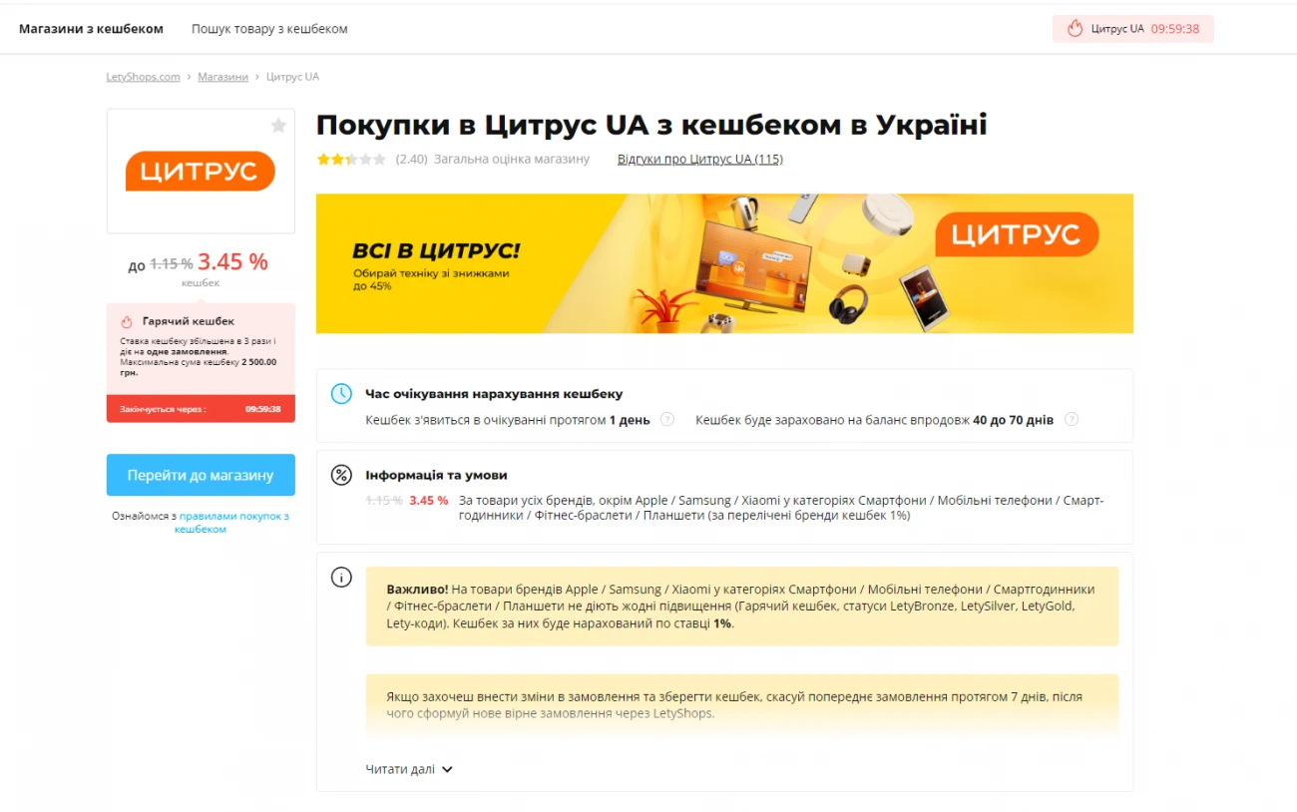The height and width of the screenshot is (812, 1297).
Task: Click the flame icon in Гарячий кешбек box
Action: [127, 322]
